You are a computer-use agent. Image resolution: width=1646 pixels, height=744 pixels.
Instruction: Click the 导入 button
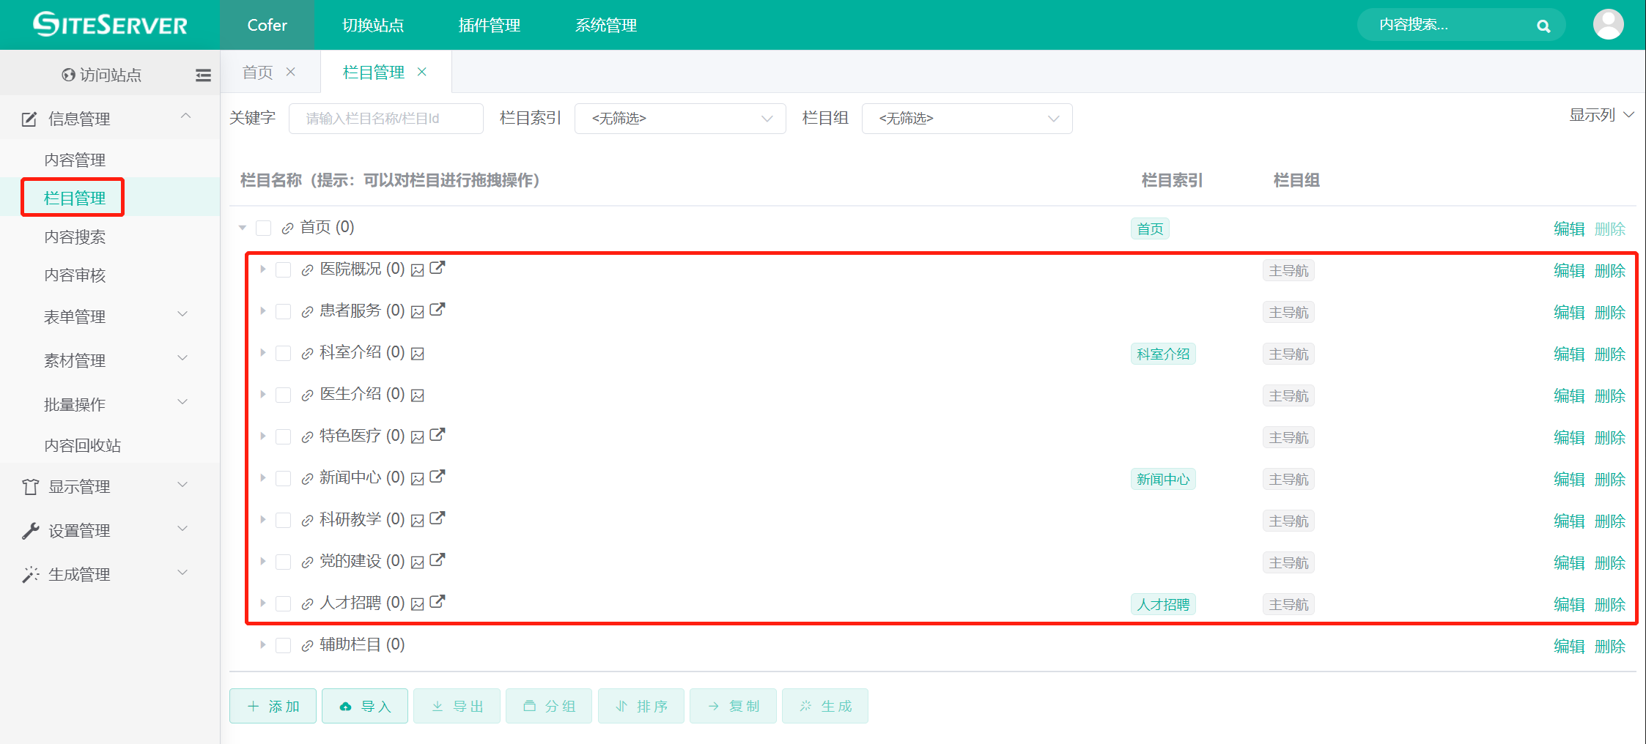point(365,706)
